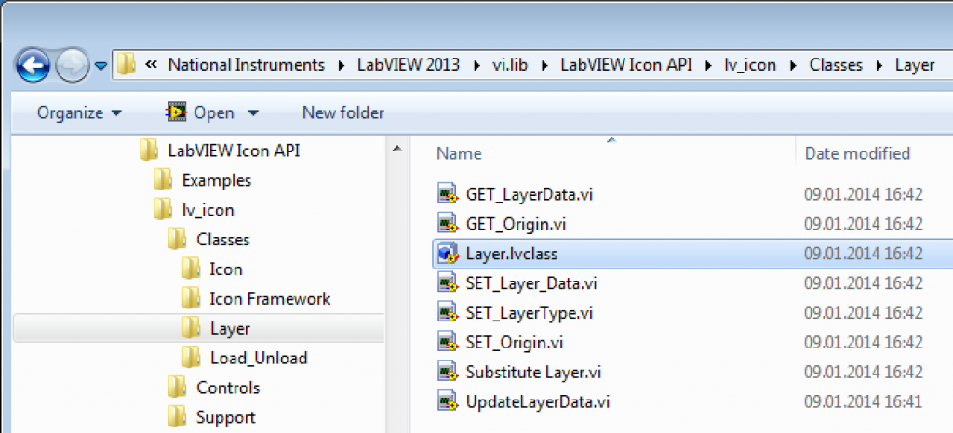Select the file name Layer.lvclass

point(512,254)
